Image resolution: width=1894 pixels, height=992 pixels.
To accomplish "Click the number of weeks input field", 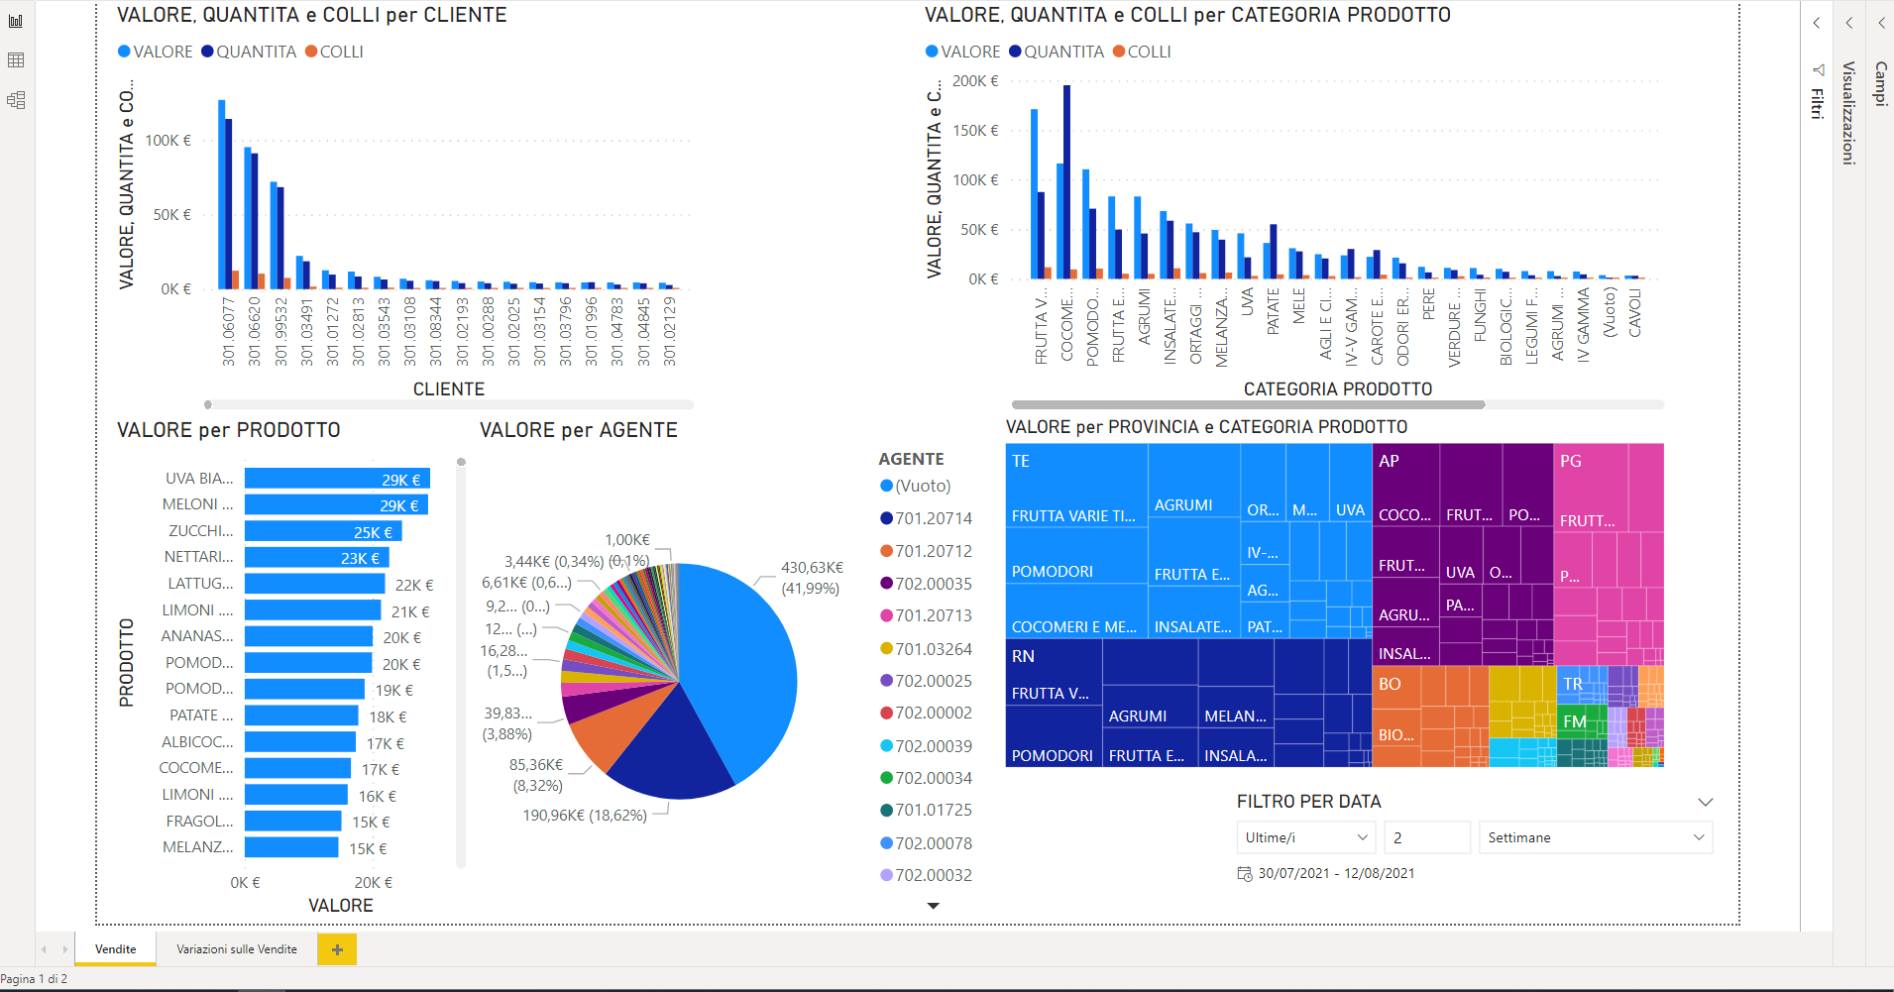I will point(1426,837).
